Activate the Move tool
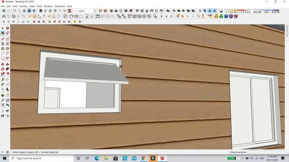 (x=3, y=64)
